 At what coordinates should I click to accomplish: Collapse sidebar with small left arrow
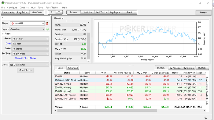[2, 18]
